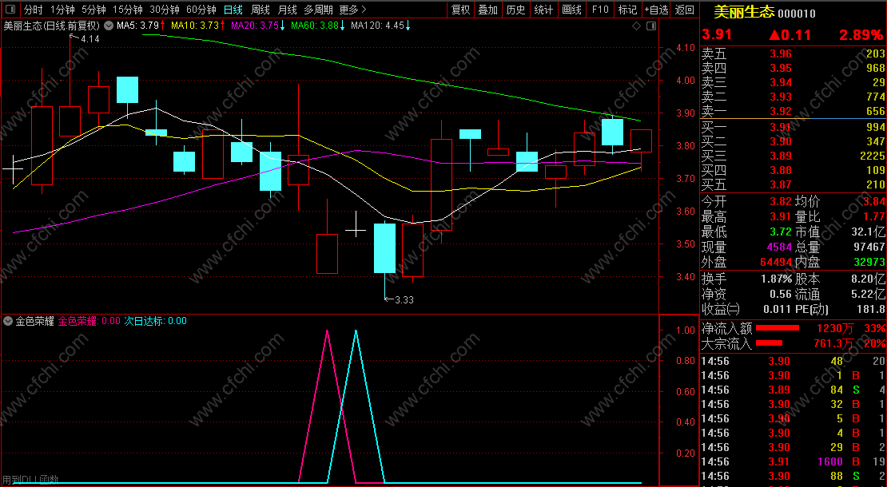Screen dimensions: 887x487
Task: Click the 今开 value 3.82
Action: point(781,202)
